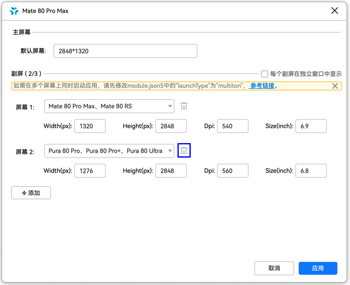The width and height of the screenshot is (350, 285).
Task: Click Screen 2 Size field showing 6.8
Action: click(x=311, y=171)
